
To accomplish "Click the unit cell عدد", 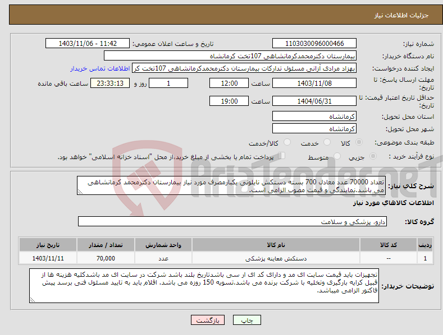I will tap(163, 258).
